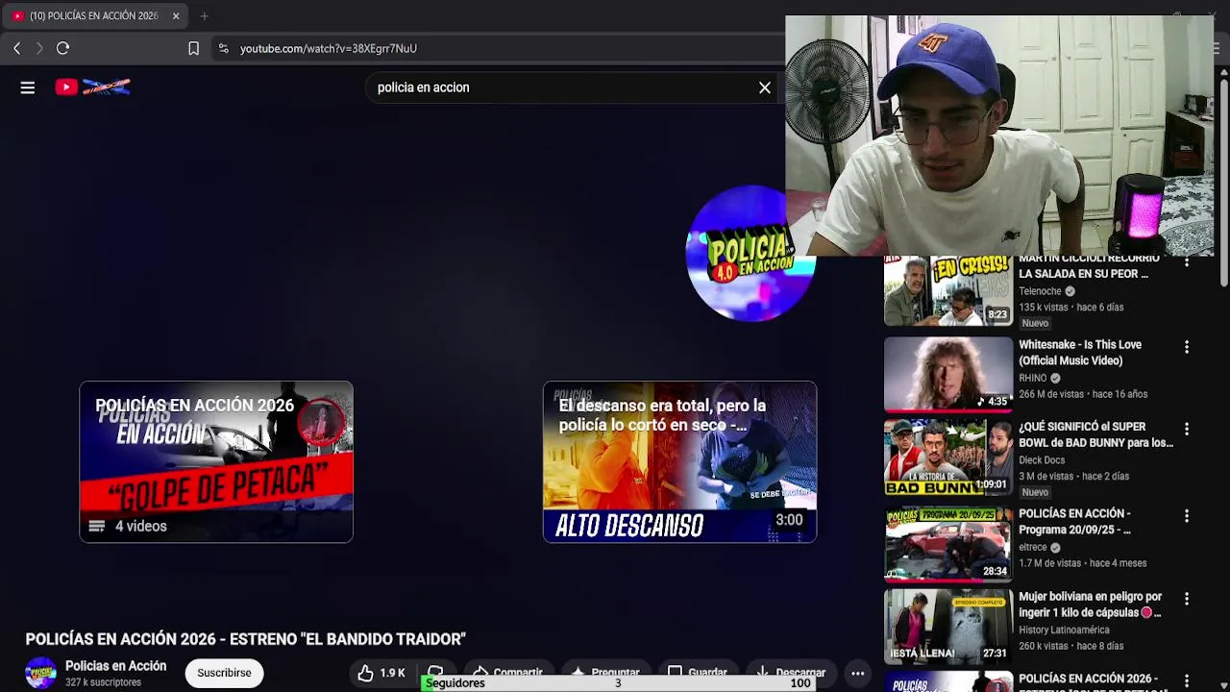Click eltrece channel name
The image size is (1230, 692).
[x=1033, y=547]
